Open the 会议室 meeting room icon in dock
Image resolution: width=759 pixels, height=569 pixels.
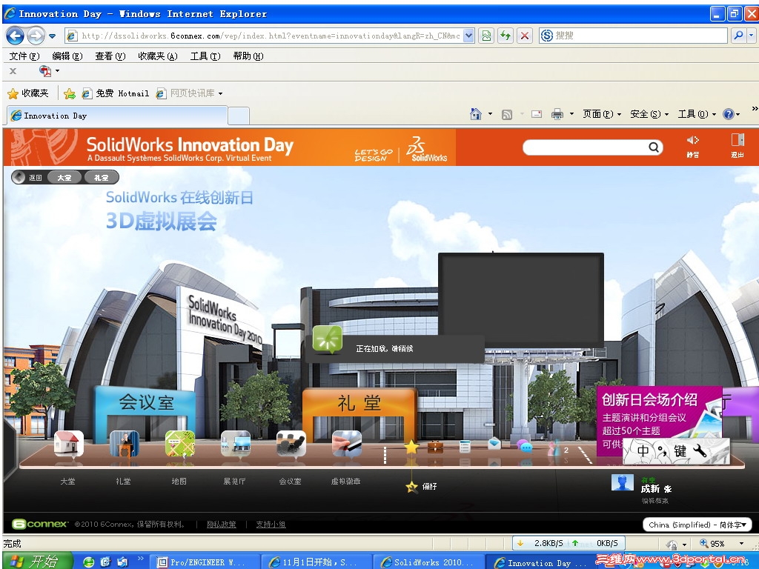coord(291,443)
